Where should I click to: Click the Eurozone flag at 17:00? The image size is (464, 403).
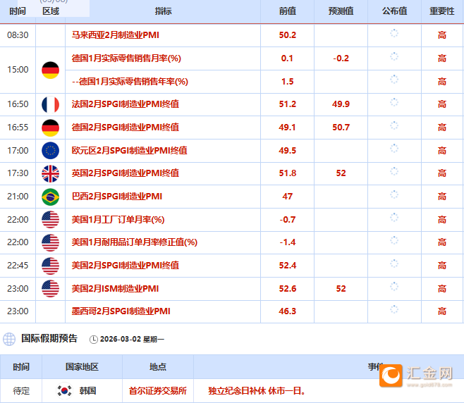[x=50, y=151]
